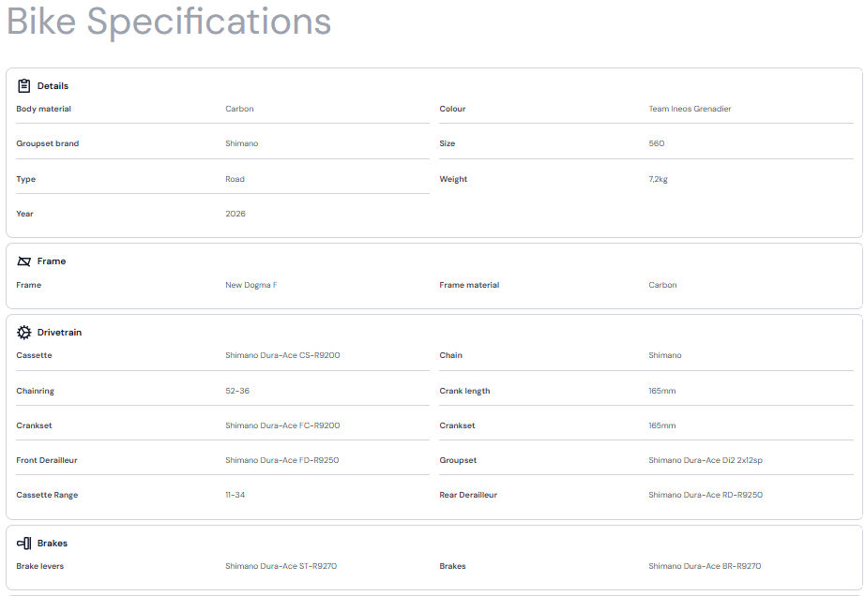Click the Body material label
865x596 pixels.
[x=43, y=109]
